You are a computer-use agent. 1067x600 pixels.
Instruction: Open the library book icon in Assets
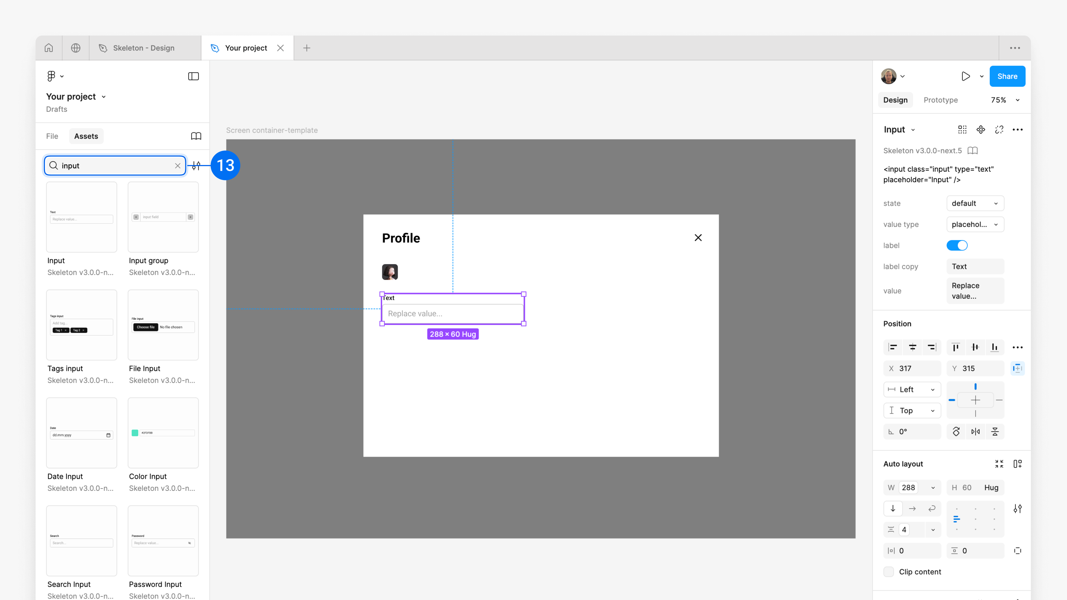tap(196, 136)
